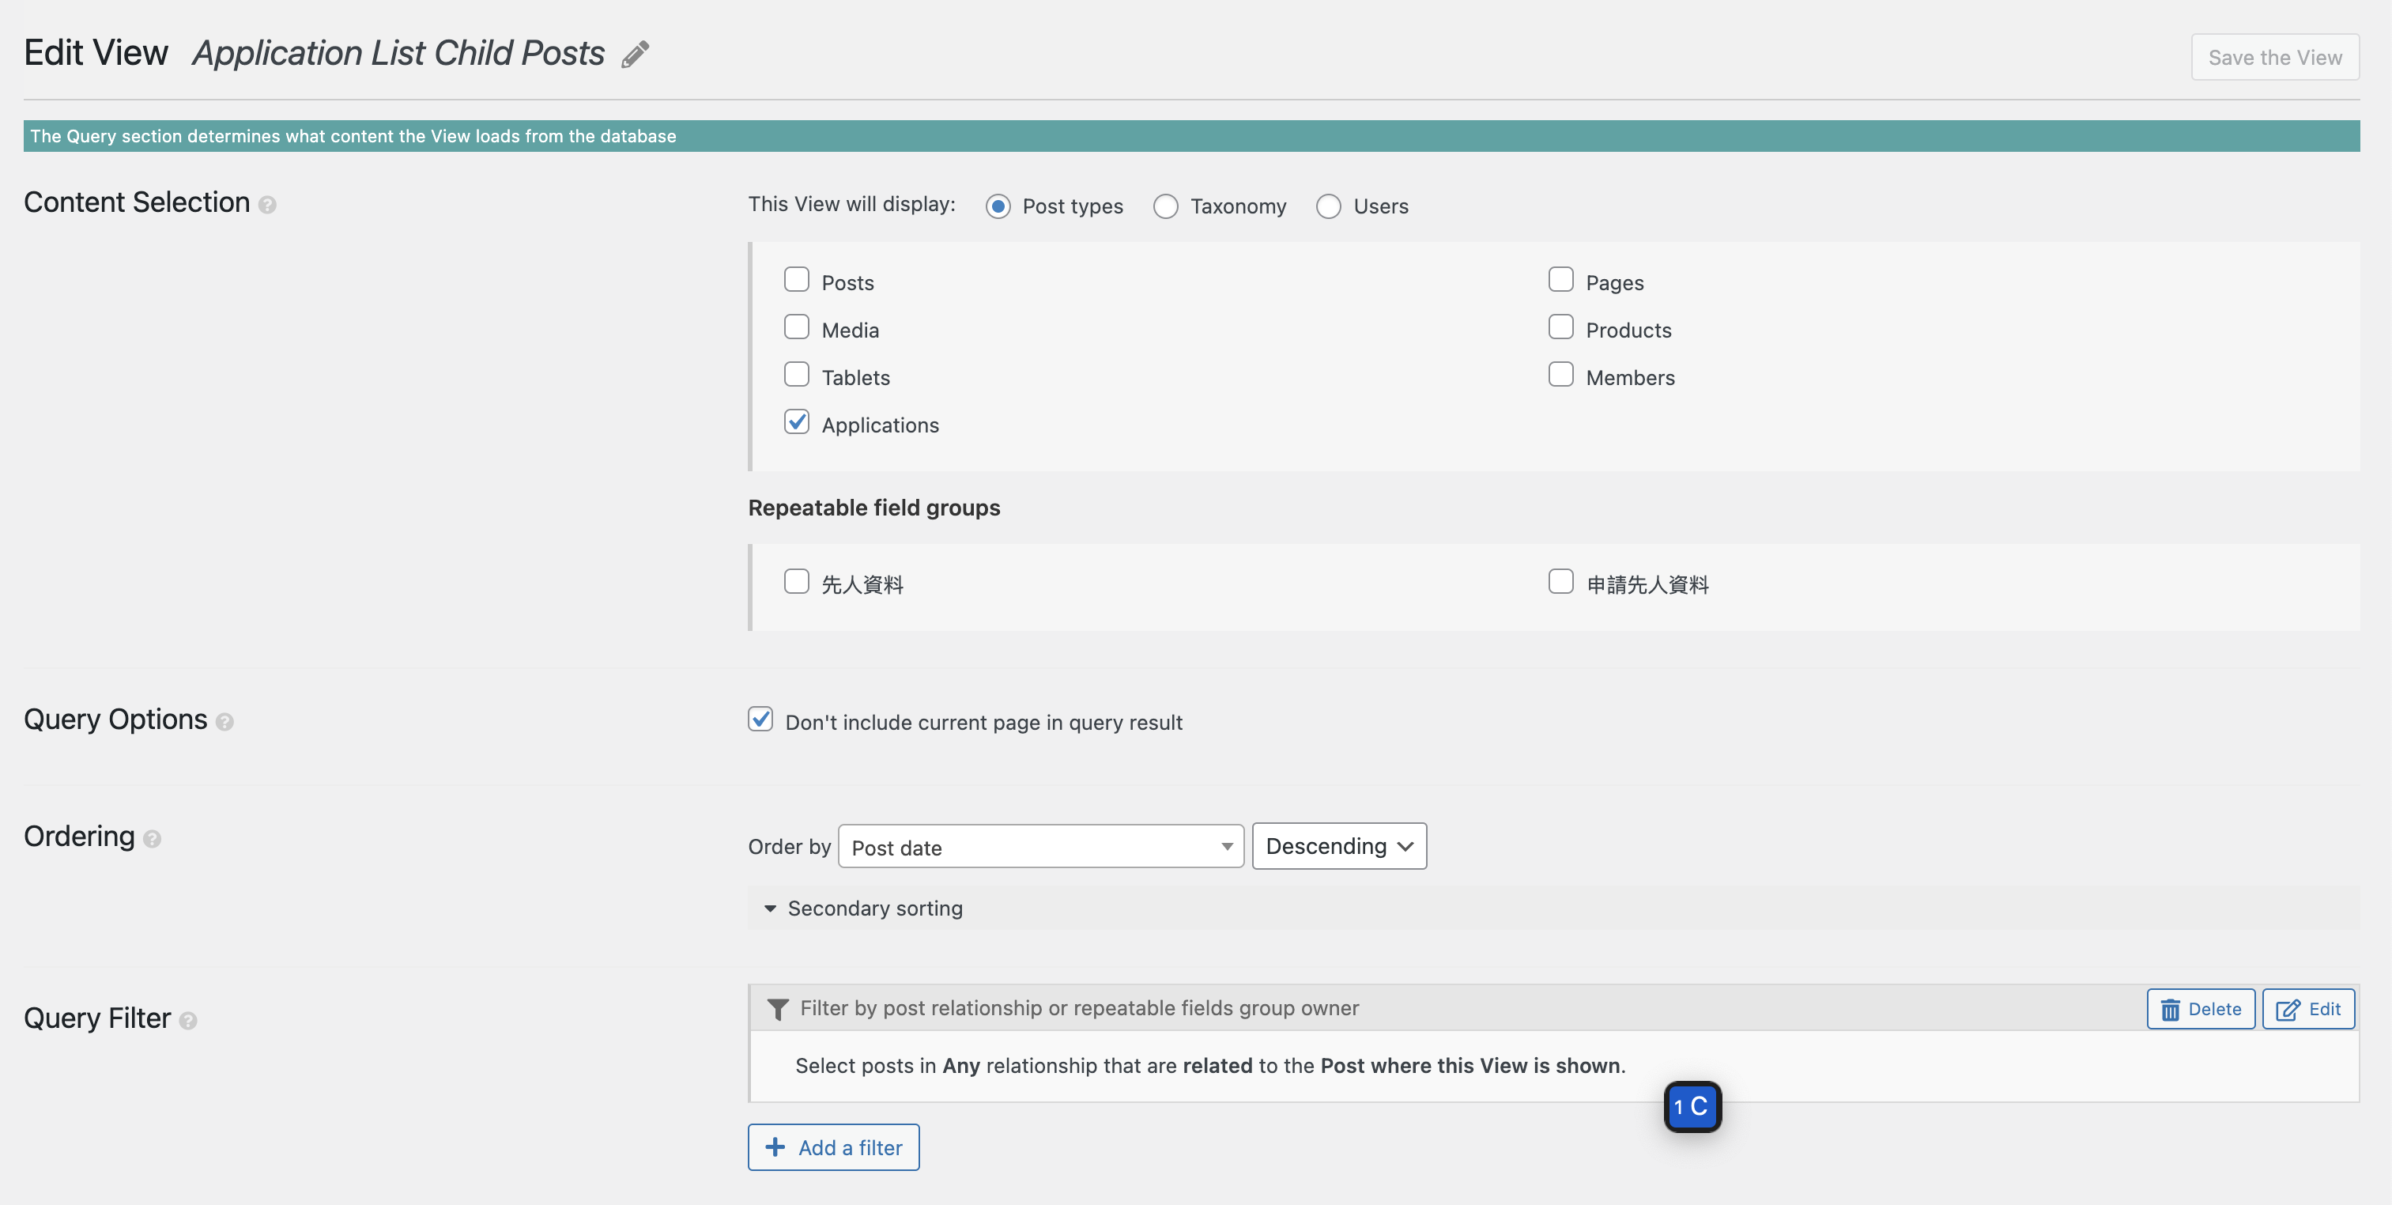Delete the post relationship filter
The image size is (2392, 1205).
pos(2201,1009)
